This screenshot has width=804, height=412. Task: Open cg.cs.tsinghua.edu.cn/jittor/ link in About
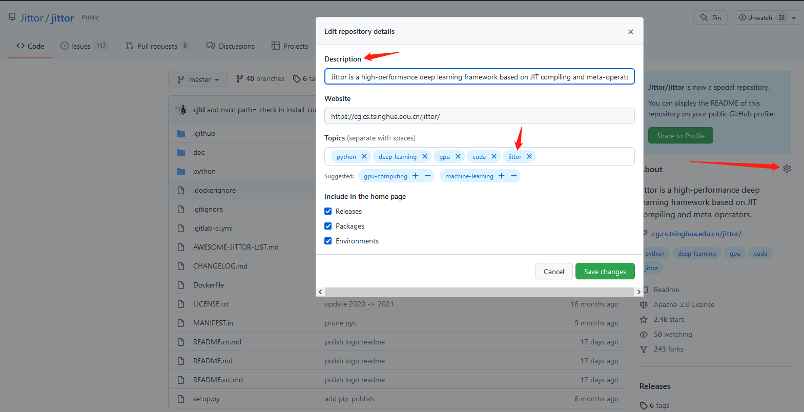[x=696, y=234]
